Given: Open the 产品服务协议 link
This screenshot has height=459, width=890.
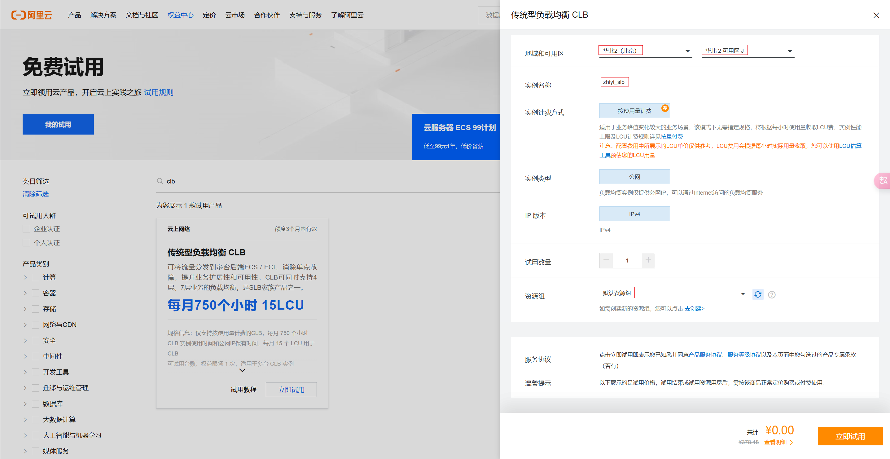Looking at the screenshot, I should (x=705, y=355).
